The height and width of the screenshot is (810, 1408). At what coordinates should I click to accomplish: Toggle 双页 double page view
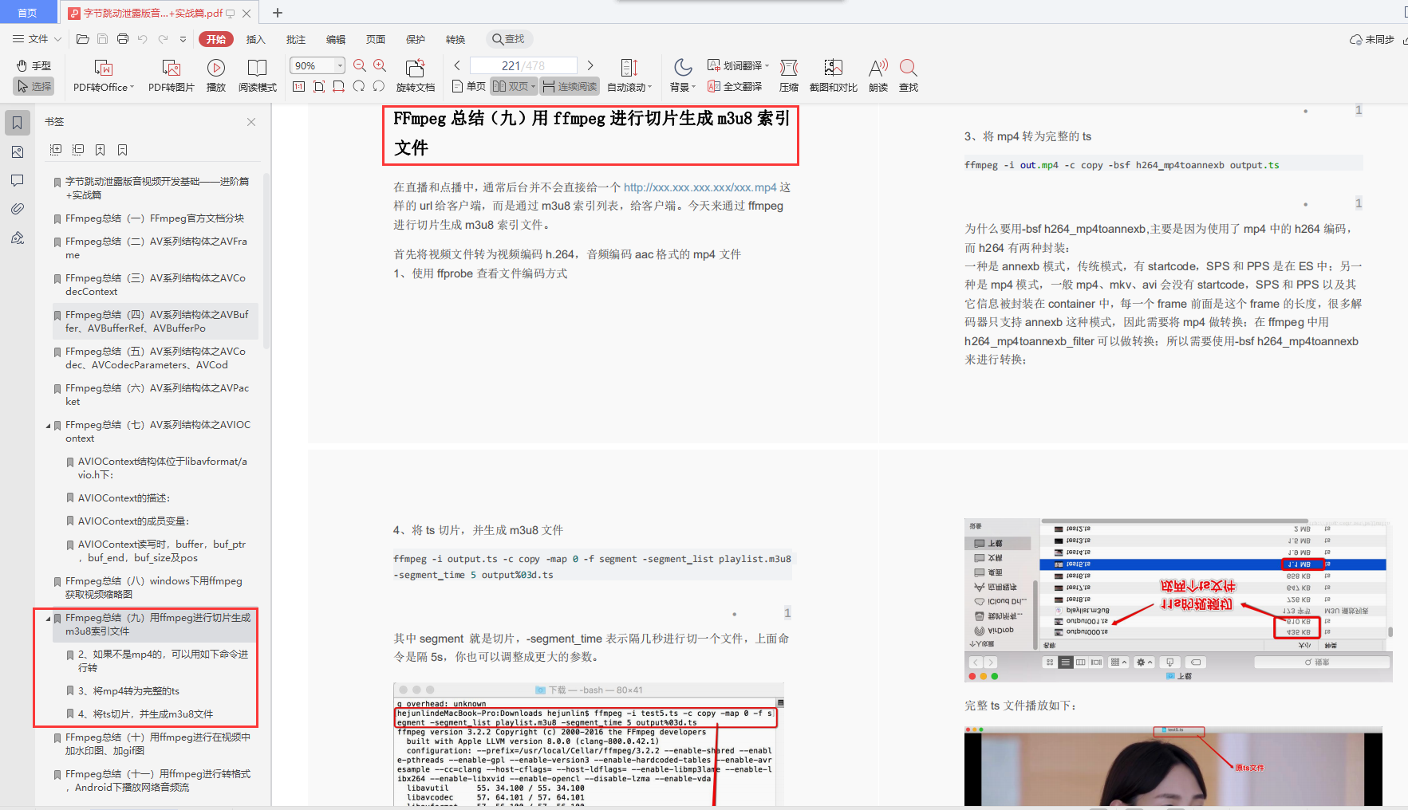[514, 86]
